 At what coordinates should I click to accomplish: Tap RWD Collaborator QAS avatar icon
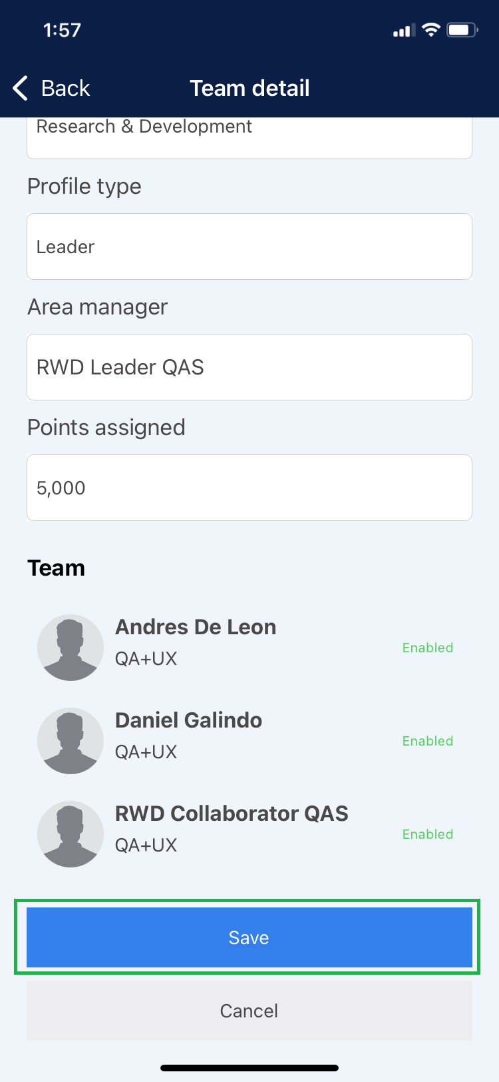(71, 834)
